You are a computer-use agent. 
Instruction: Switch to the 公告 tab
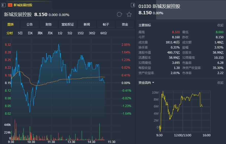pyautogui.click(x=29, y=25)
